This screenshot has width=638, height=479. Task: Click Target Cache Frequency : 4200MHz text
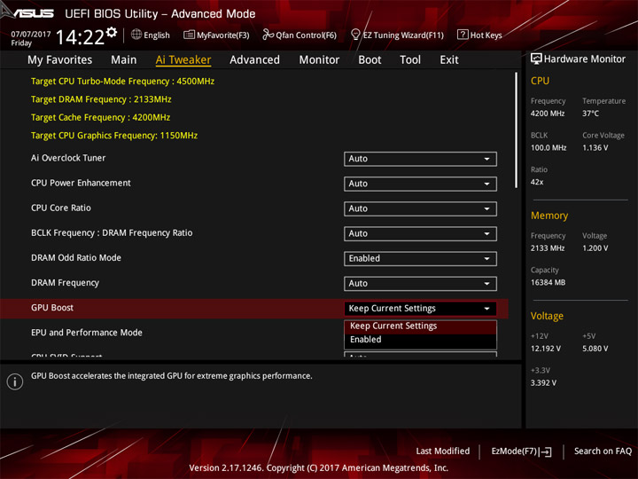pyautogui.click(x=100, y=118)
